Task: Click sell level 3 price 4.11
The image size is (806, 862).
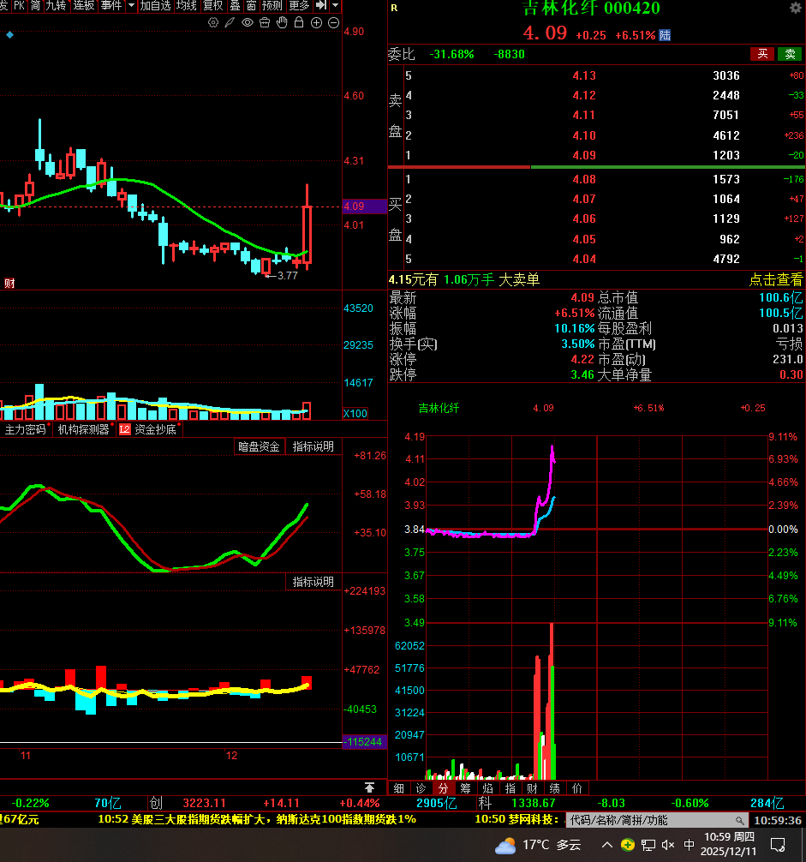Action: tap(584, 115)
